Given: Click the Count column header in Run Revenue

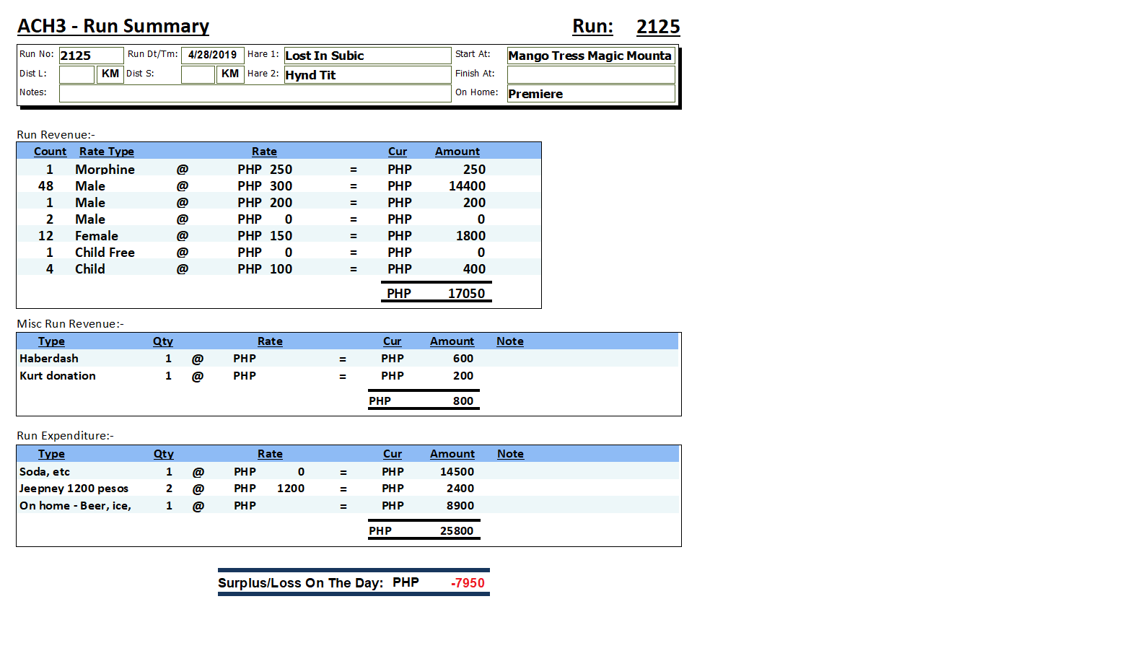Looking at the screenshot, I should [x=50, y=152].
